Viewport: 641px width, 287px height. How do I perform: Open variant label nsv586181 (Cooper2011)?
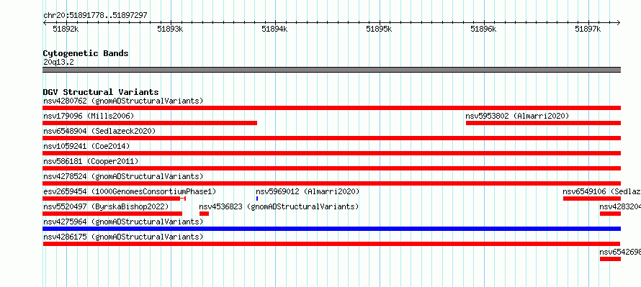point(91,162)
